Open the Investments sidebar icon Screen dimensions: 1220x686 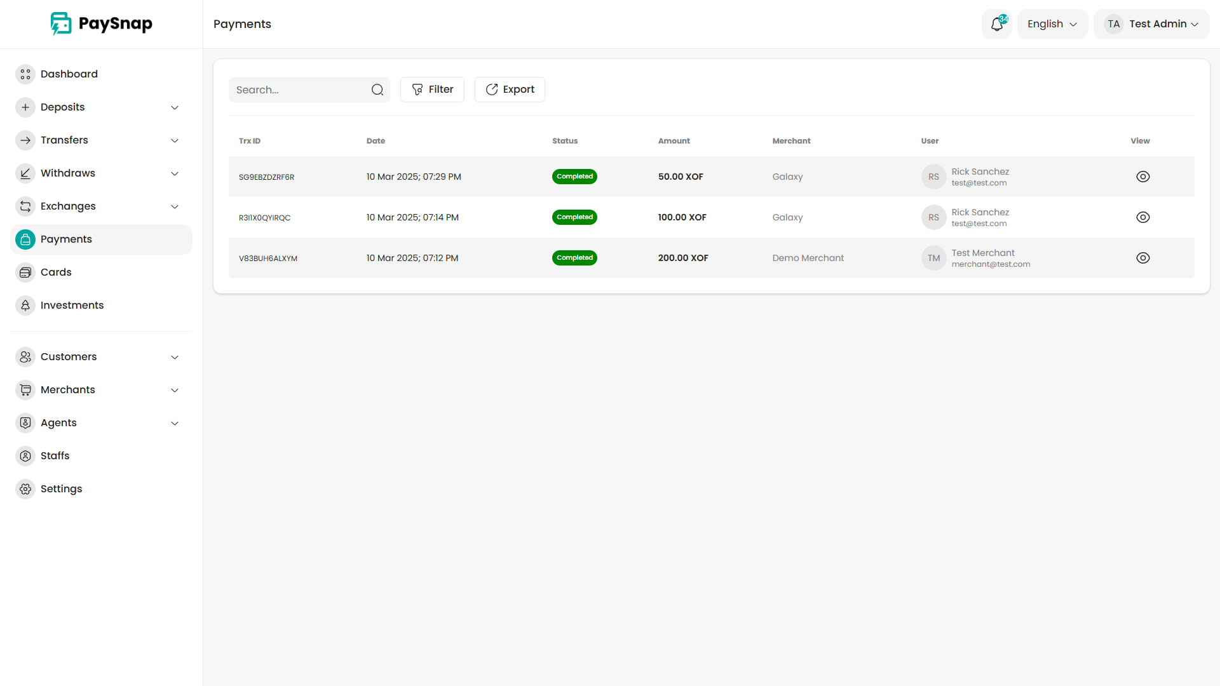25,306
